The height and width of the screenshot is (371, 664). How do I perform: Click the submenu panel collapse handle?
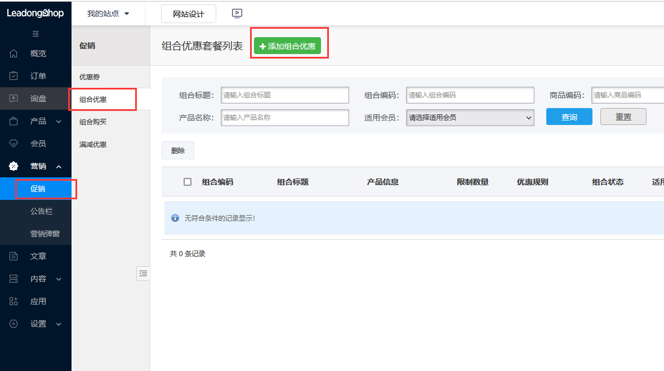coord(143,273)
